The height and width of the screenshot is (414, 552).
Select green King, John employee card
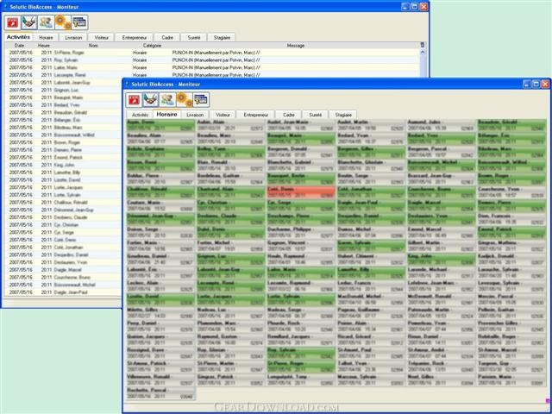click(x=442, y=260)
